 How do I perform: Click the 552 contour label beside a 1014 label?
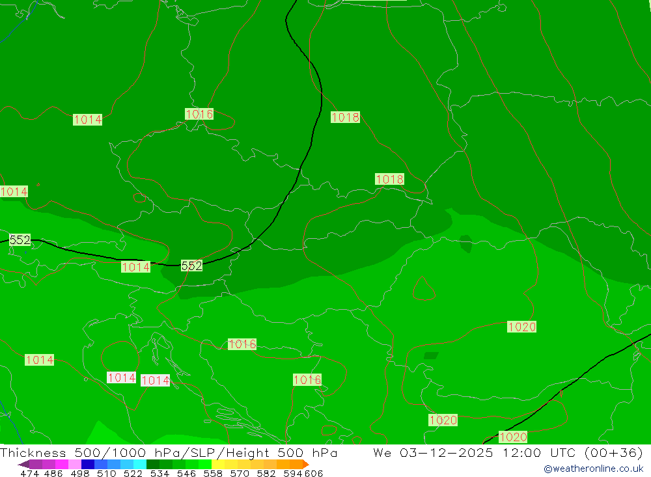191,266
